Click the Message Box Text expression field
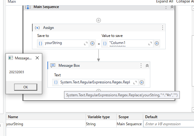 pyautogui.click(x=95, y=82)
